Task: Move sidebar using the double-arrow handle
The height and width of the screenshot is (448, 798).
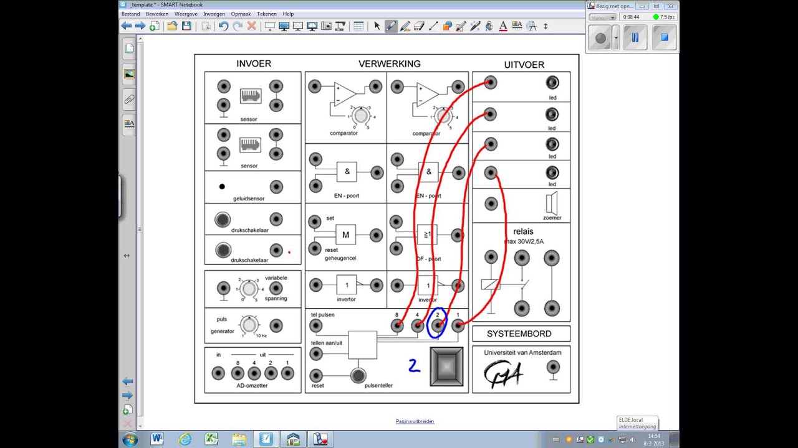Action: [127, 255]
